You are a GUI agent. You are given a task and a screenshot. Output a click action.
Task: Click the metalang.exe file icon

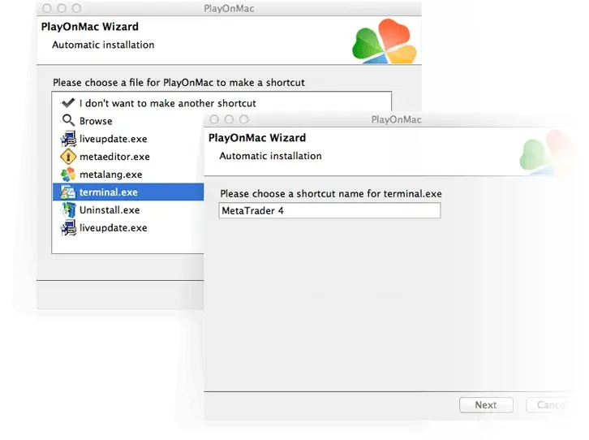pyautogui.click(x=68, y=175)
